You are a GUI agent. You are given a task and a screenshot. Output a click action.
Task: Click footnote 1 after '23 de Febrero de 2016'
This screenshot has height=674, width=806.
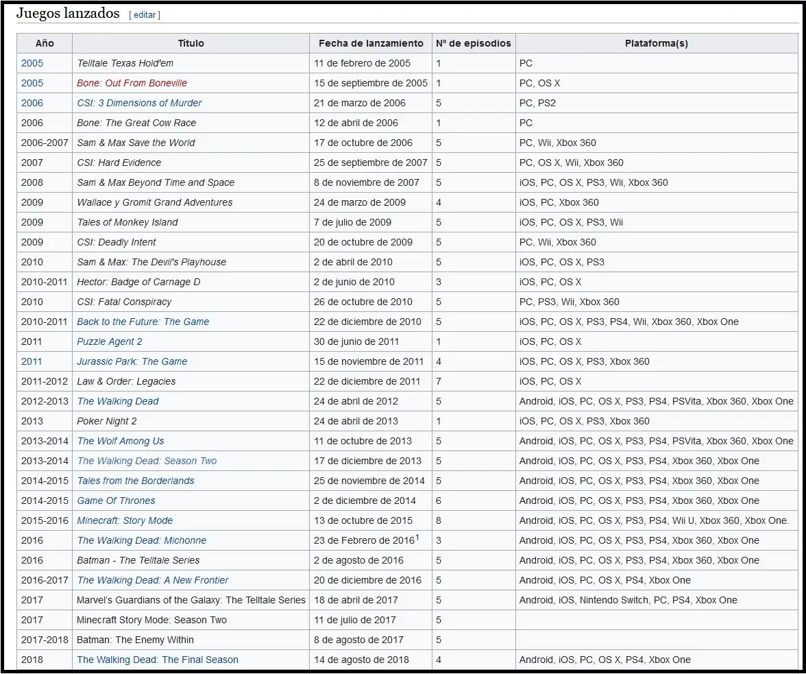(417, 538)
